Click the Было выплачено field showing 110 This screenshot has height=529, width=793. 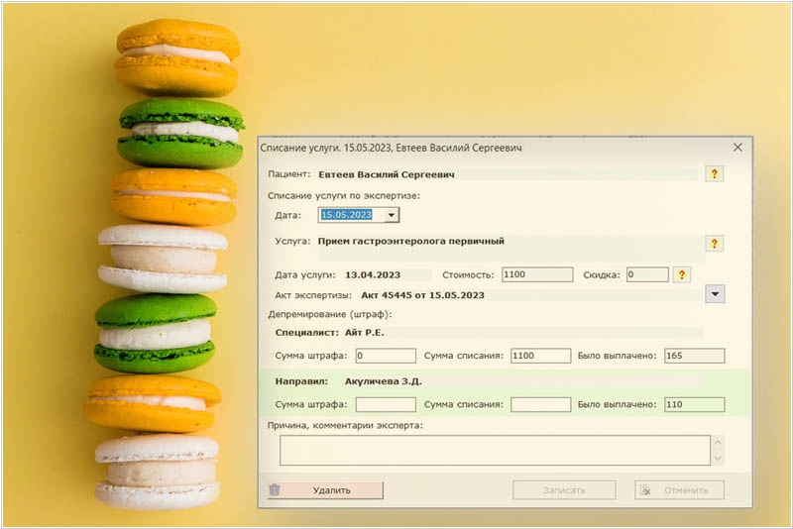tap(695, 404)
